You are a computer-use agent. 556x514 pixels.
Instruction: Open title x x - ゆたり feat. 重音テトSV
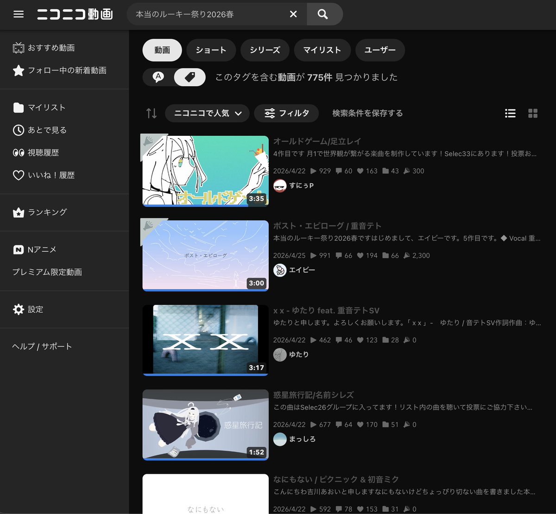[x=326, y=311]
